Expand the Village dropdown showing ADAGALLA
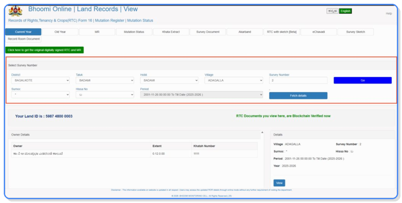The width and height of the screenshot is (402, 203). [x=234, y=80]
